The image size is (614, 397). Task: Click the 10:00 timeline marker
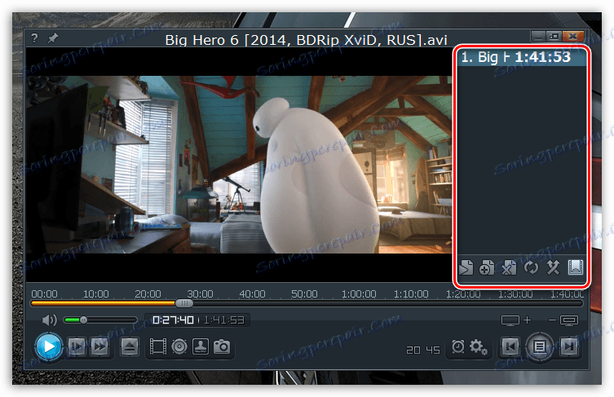click(x=96, y=293)
